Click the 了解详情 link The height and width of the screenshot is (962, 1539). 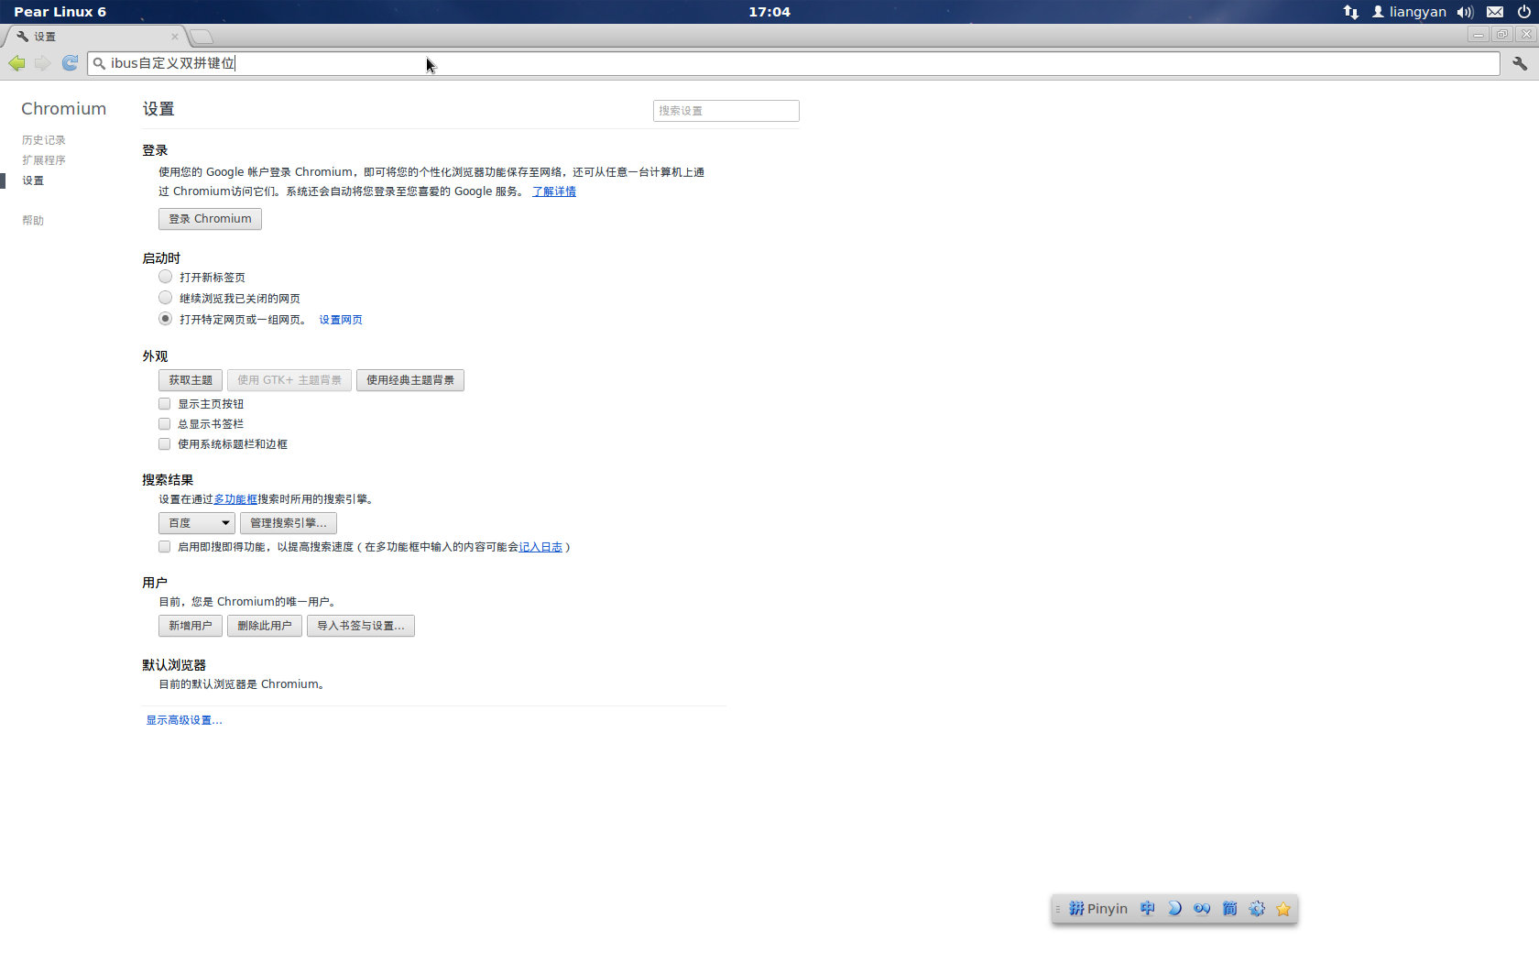click(554, 191)
